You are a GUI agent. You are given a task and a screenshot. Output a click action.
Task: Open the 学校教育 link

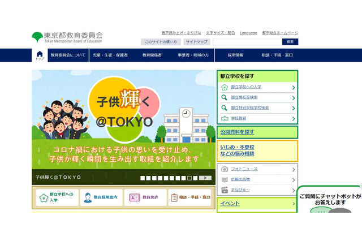[x=239, y=118]
